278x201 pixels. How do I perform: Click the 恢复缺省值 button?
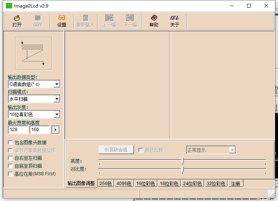[116, 150]
